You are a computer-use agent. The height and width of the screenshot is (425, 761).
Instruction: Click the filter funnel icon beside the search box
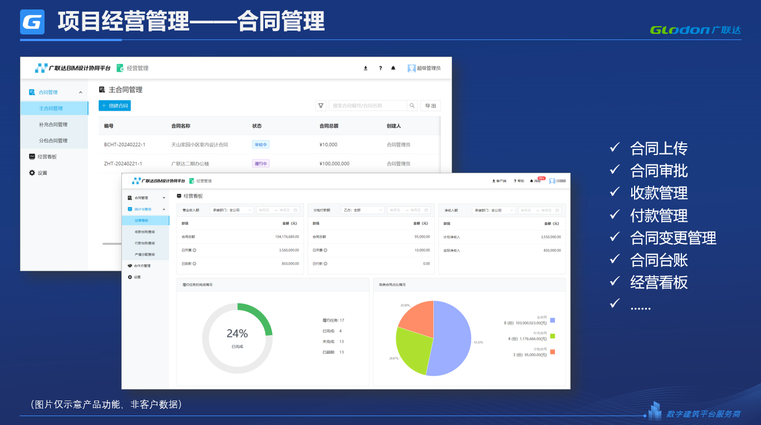[321, 106]
